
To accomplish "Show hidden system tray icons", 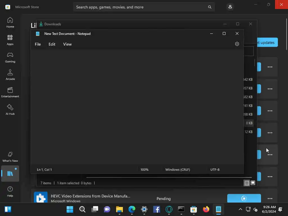I will [x=240, y=209].
